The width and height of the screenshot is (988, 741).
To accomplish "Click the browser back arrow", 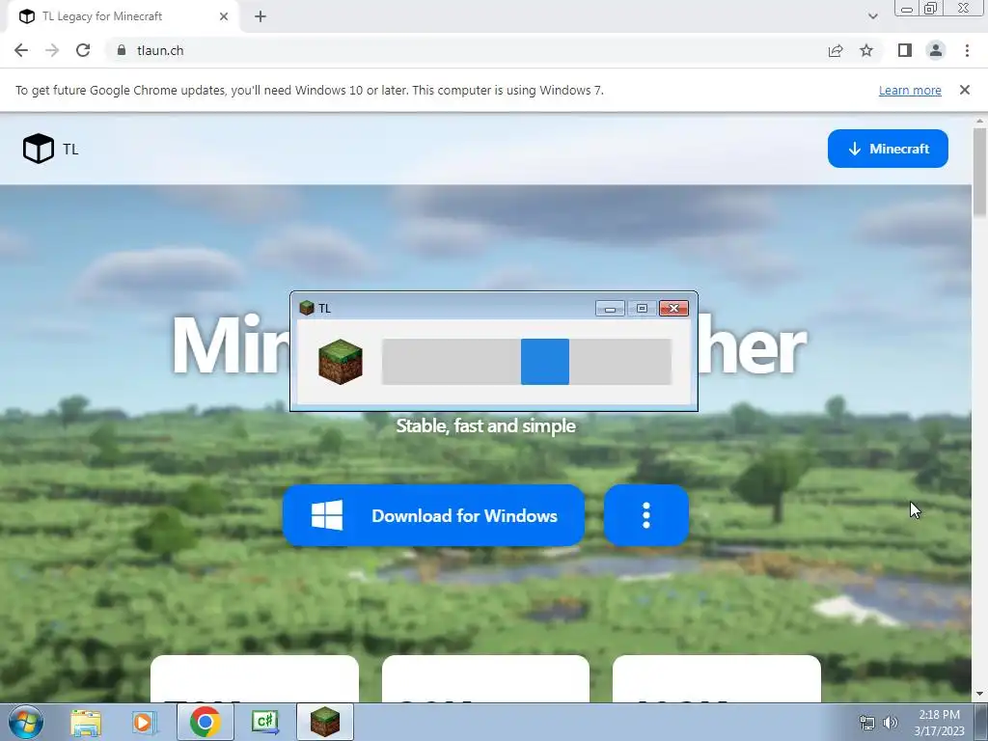I will (x=21, y=50).
